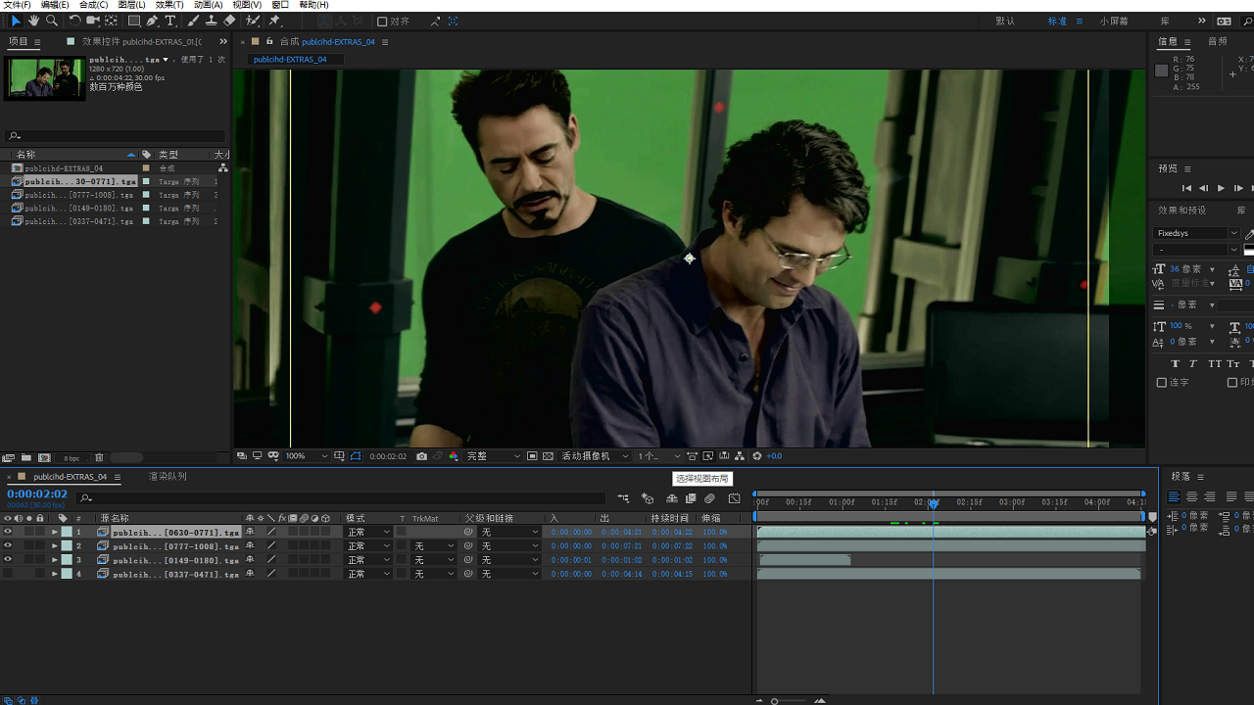Screen dimensions: 1254x705
Task: Toggle the all caps TT button
Action: 1215,363
